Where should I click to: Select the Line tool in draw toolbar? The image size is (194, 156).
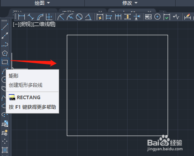[5, 27]
